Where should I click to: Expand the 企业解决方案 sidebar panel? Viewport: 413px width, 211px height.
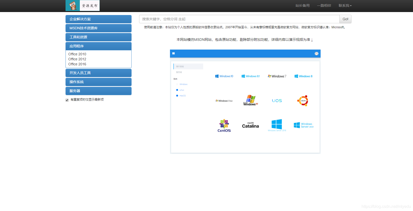pos(98,19)
